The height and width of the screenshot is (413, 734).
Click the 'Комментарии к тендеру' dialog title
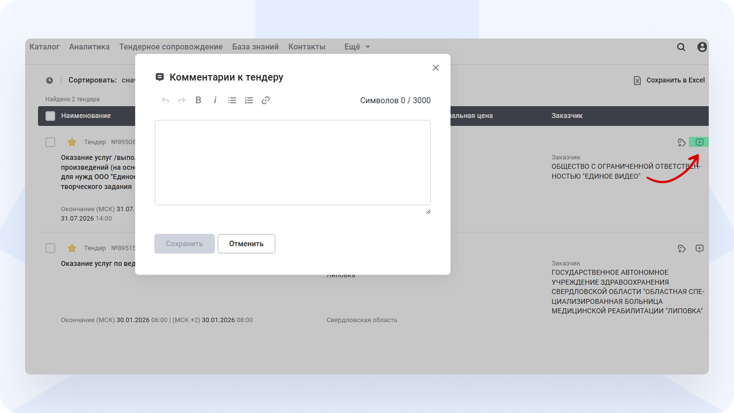tap(226, 77)
